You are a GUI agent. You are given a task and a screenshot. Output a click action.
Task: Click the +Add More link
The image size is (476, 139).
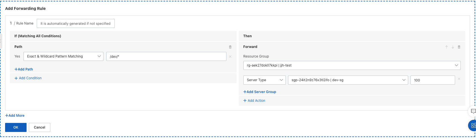[15, 116]
